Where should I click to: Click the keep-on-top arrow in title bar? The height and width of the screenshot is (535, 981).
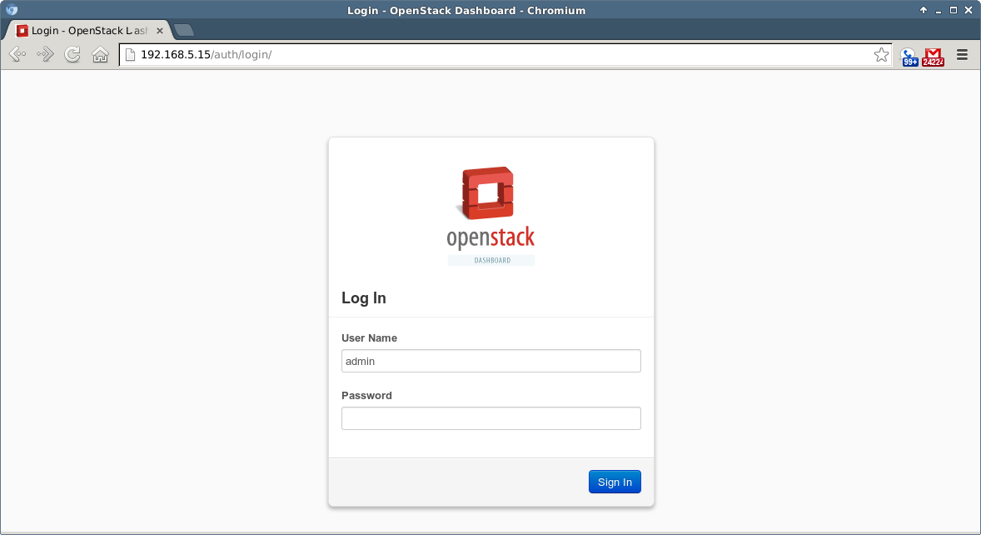(x=924, y=10)
